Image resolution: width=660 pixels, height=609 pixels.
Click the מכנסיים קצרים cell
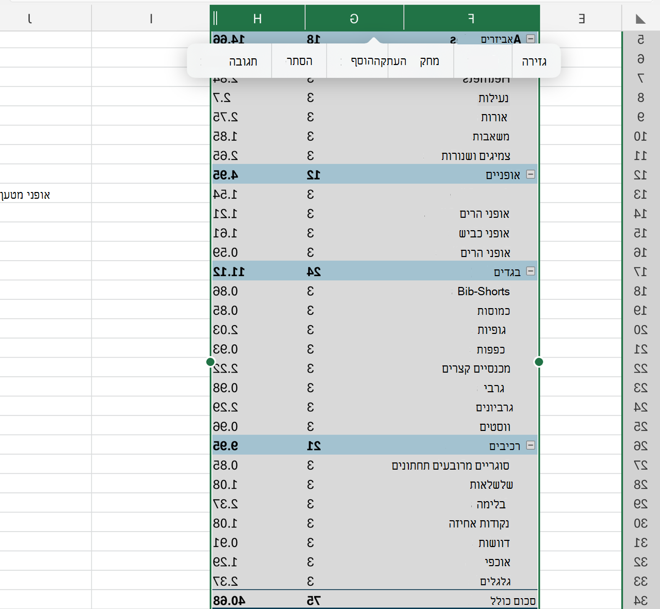tap(476, 368)
